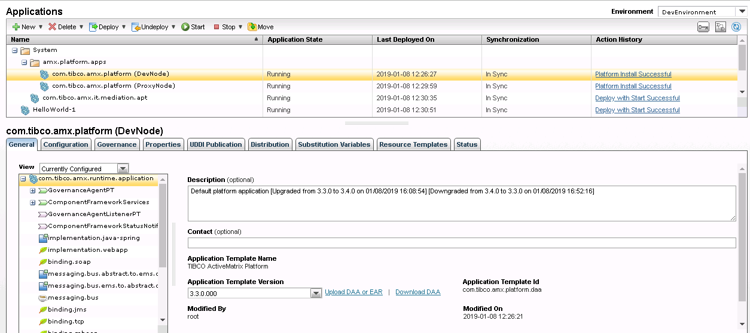
Task: Open mediation.apt's Deploy with Start Successful link
Action: (x=637, y=98)
